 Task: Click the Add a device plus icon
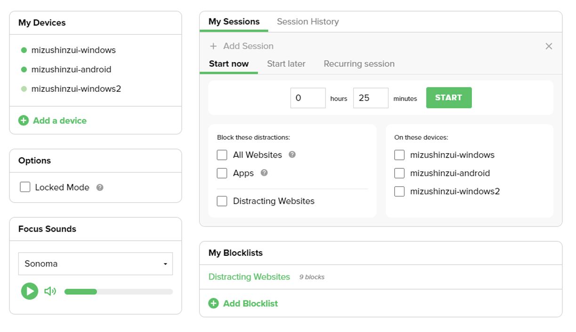[x=24, y=120]
